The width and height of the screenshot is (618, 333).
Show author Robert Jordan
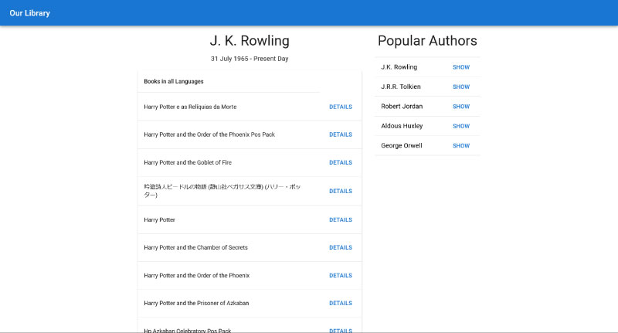pyautogui.click(x=461, y=107)
